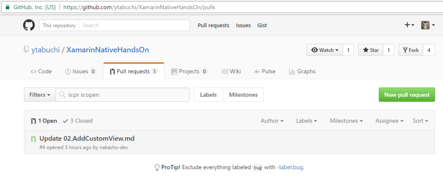The height and width of the screenshot is (183, 443).
Task: Click the This repository search scope
Action: tap(59, 25)
